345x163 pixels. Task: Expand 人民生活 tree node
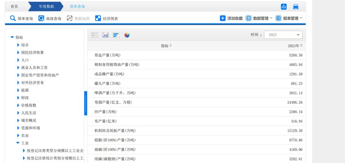click(18, 113)
